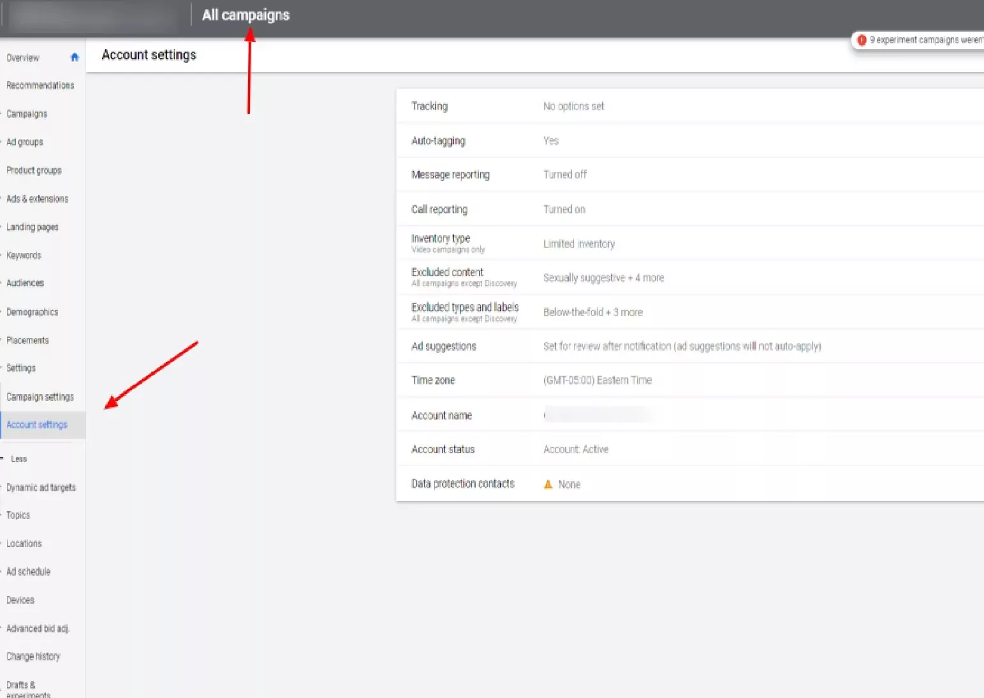984x698 pixels.
Task: Select Account settings in the sidebar
Action: coord(37,425)
